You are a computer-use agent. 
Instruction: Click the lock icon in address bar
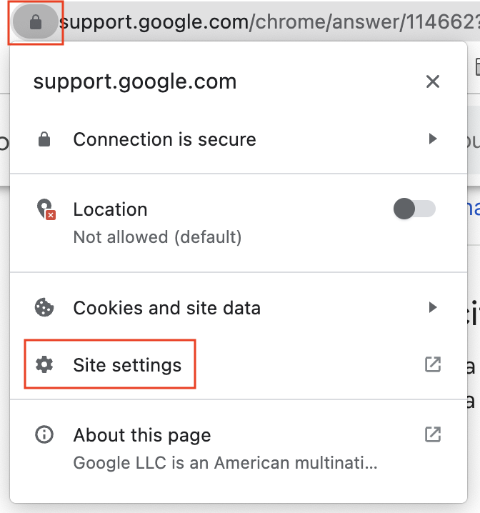click(x=36, y=23)
